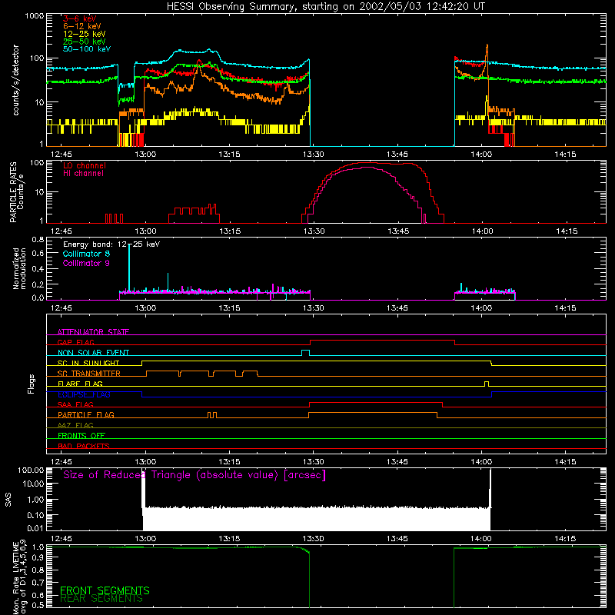Click "13:45" time tick under the particle rates plot
615x615 pixels.
tap(398, 231)
